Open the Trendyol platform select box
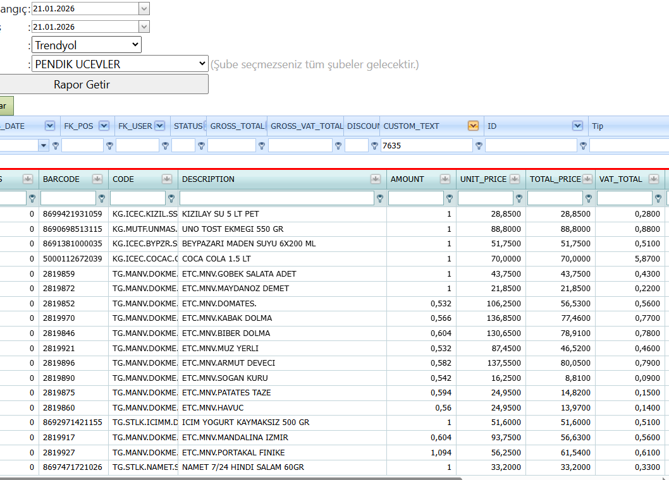Image resolution: width=669 pixels, height=480 pixels. click(x=87, y=45)
